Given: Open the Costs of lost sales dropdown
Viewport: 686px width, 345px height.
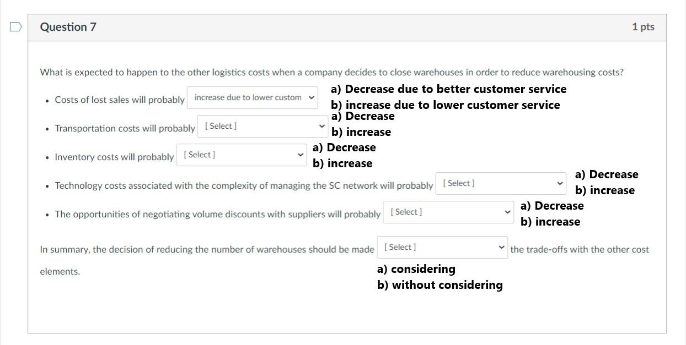Looking at the screenshot, I should [x=253, y=98].
